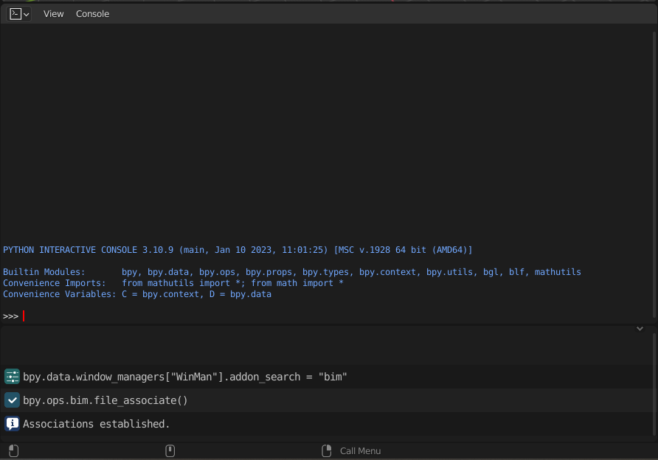Select the Associations established report line
This screenshot has width=658, height=460.
pos(95,423)
